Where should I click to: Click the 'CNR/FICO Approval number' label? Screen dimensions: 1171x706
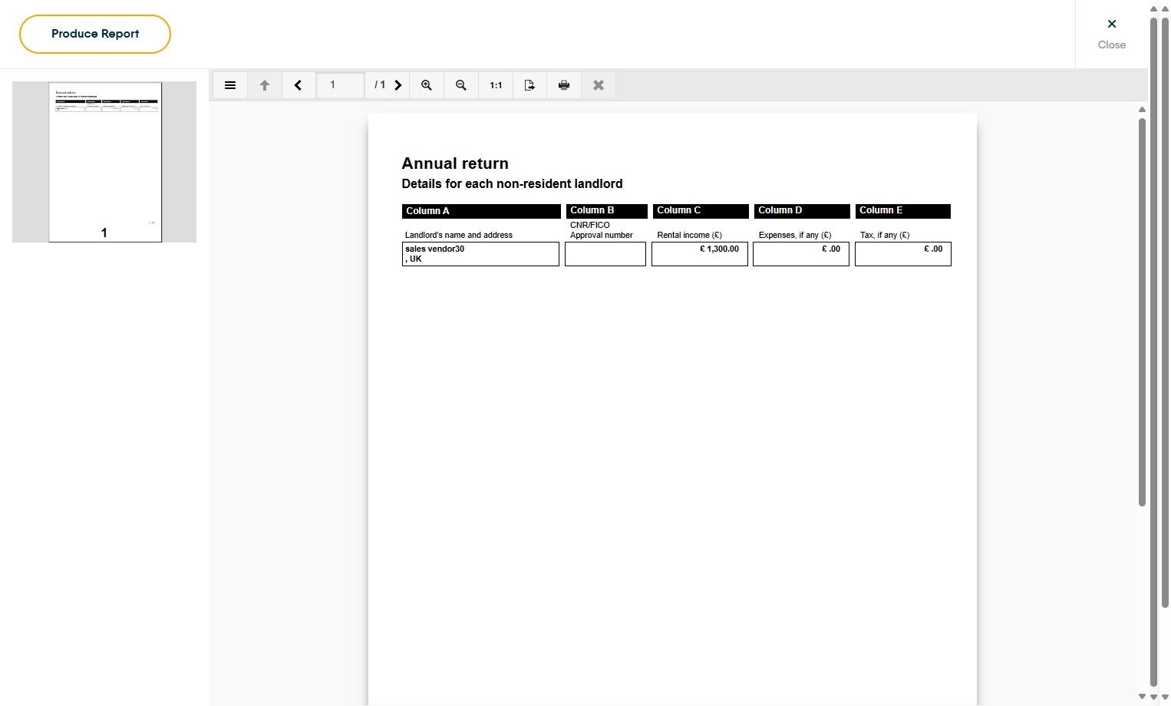[x=602, y=230]
